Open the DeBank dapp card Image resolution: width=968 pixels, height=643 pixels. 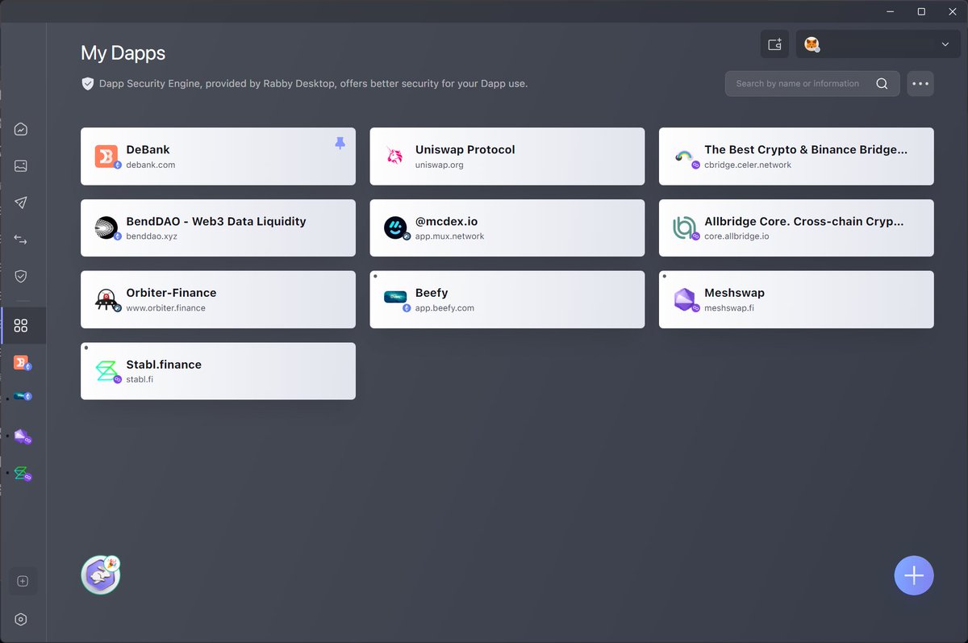(x=218, y=157)
